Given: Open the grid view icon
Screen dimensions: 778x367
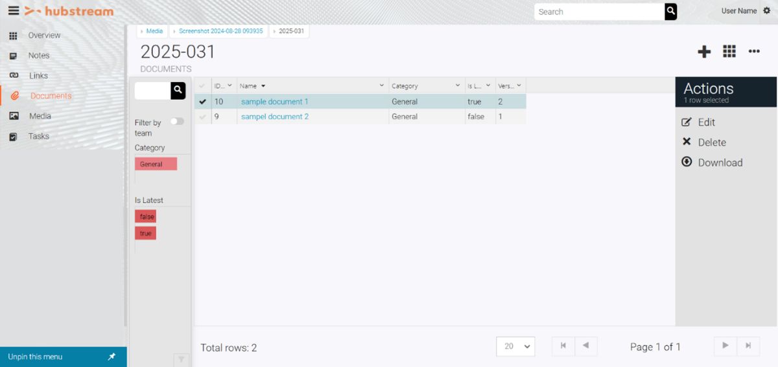Looking at the screenshot, I should tap(729, 52).
